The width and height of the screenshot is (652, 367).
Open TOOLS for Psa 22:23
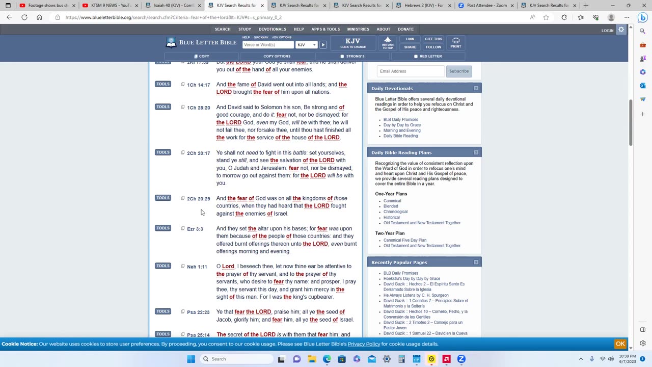pyautogui.click(x=163, y=311)
